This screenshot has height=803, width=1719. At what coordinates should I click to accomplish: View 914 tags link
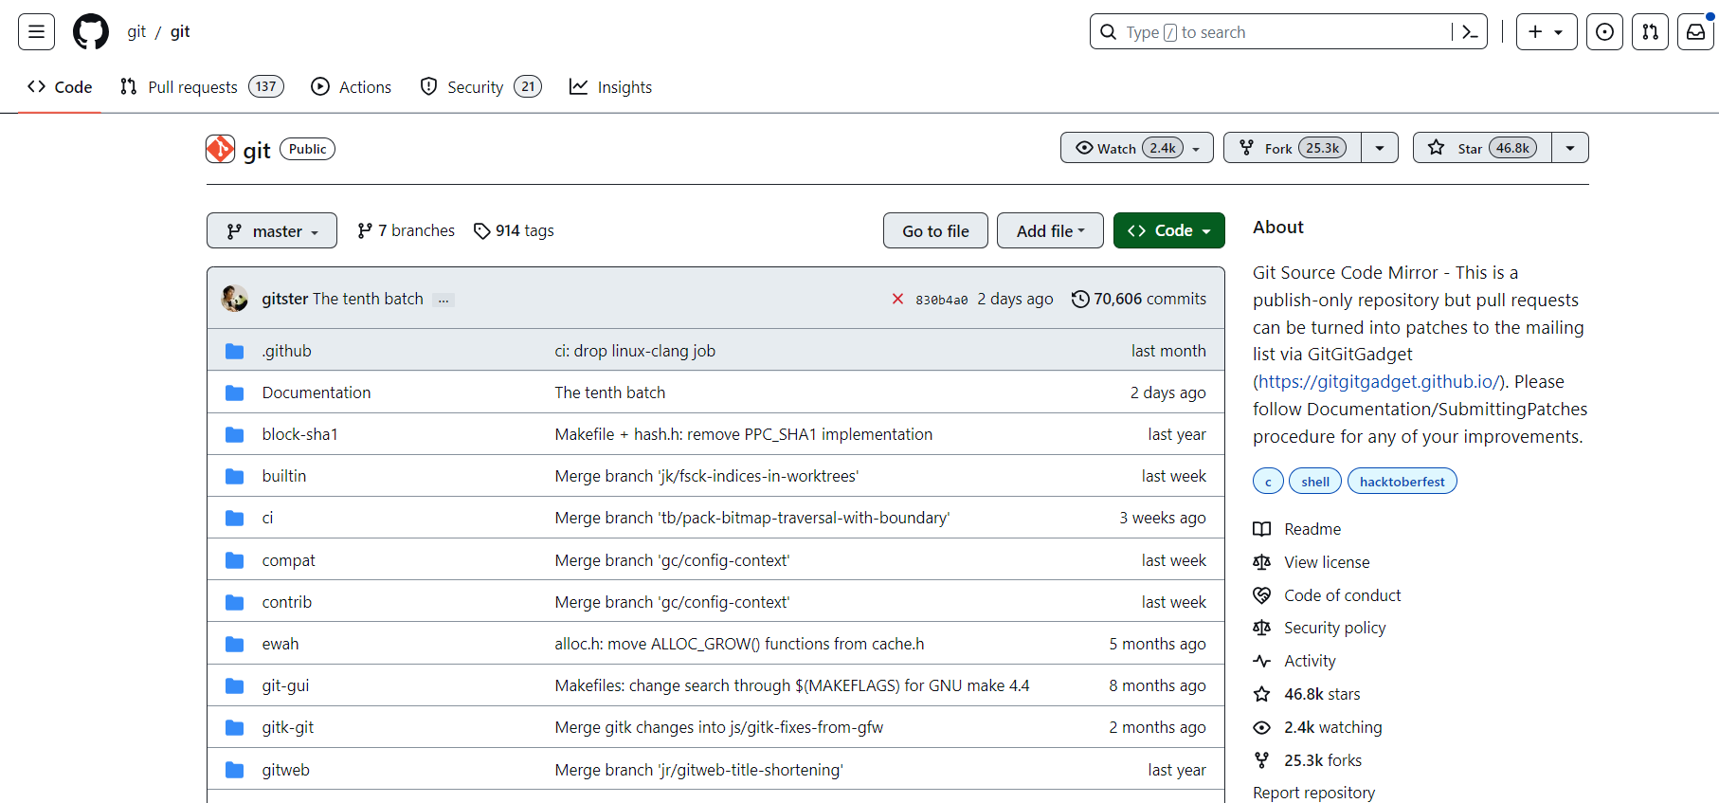[514, 230]
